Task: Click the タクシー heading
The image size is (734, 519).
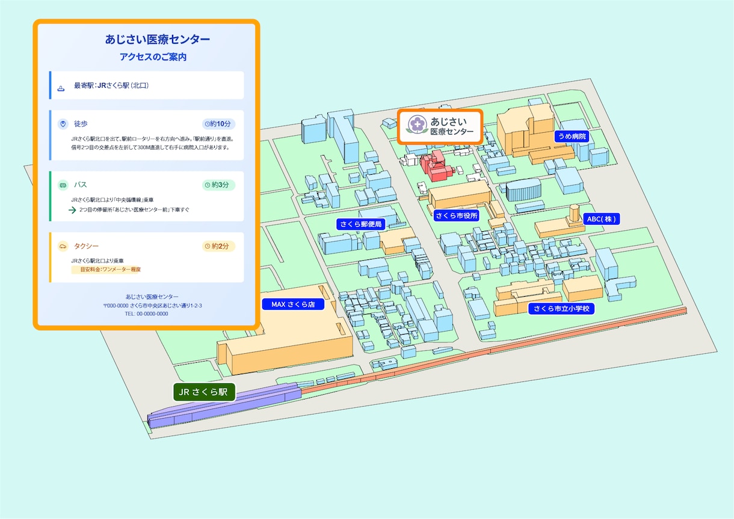Action: coord(86,246)
